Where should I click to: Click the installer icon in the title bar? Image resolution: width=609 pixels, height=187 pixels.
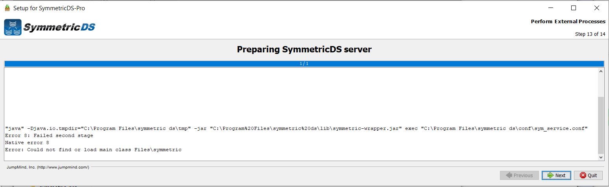tap(7, 8)
